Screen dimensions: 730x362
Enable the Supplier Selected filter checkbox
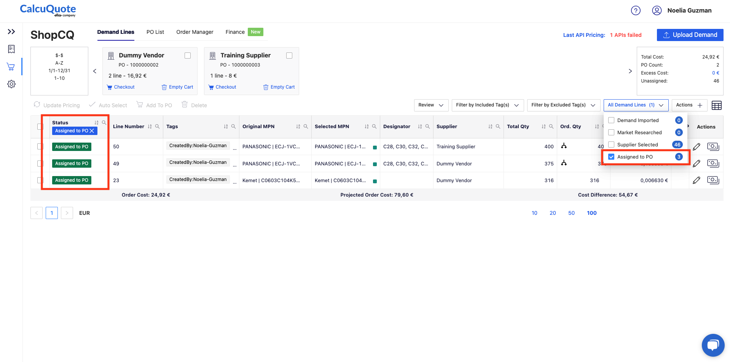click(x=611, y=144)
